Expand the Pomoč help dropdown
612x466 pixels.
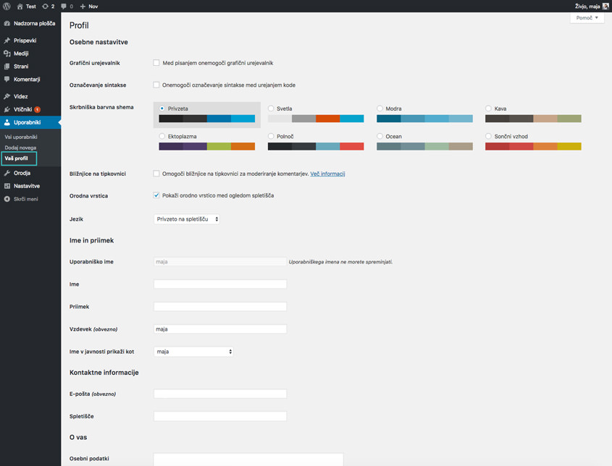[x=587, y=18]
